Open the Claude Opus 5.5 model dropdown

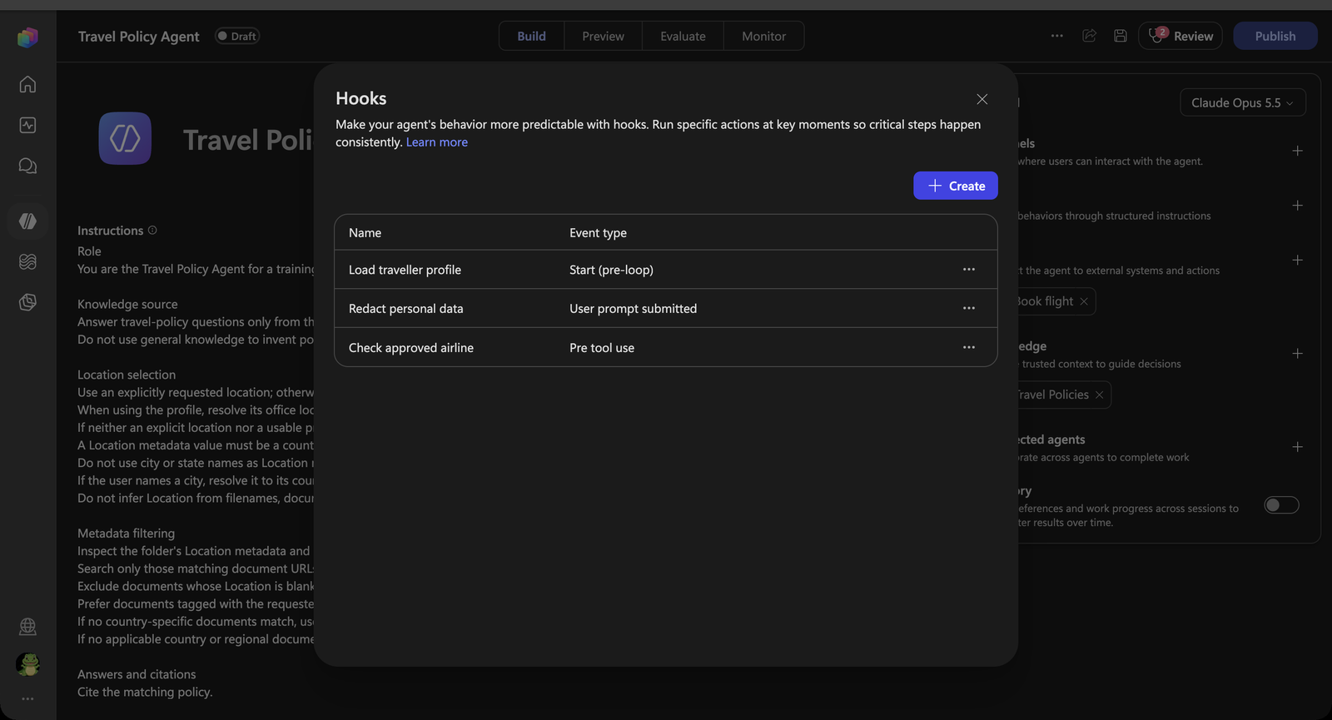(x=1243, y=102)
